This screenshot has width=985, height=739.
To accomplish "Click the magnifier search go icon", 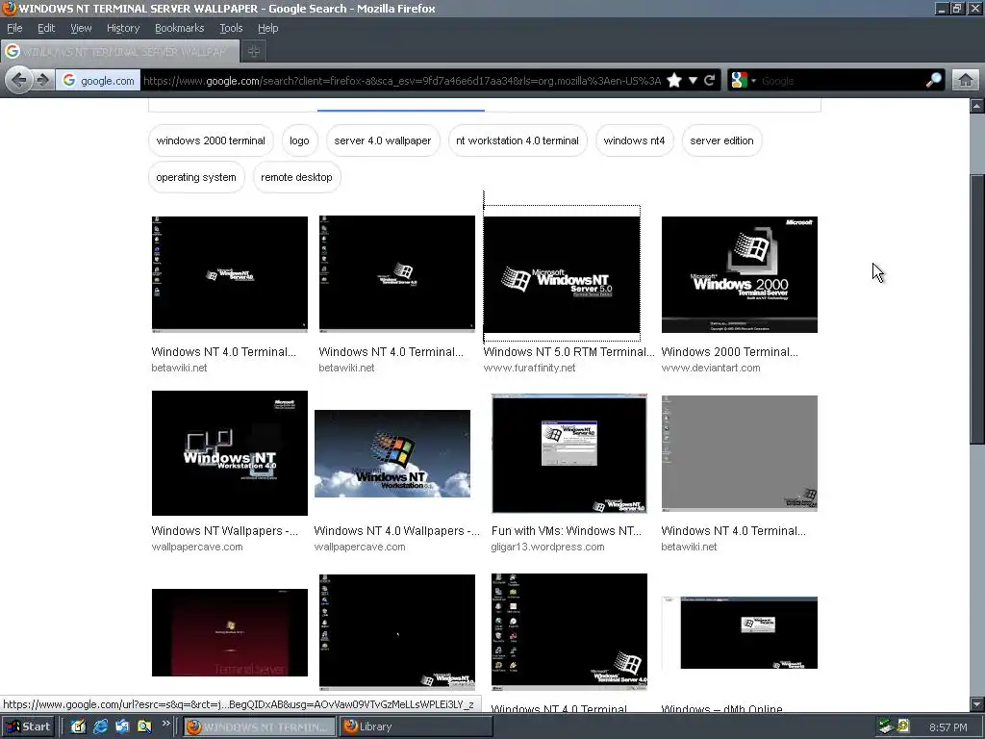I will coord(933,81).
